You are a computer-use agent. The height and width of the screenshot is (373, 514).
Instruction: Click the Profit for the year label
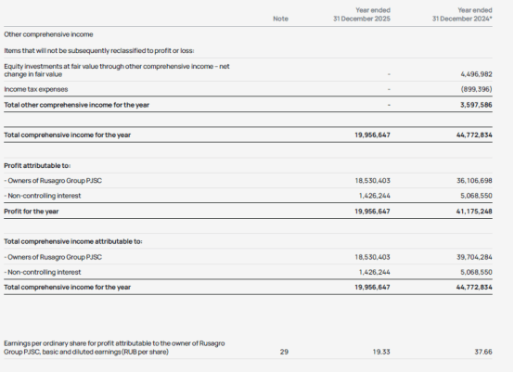[x=32, y=212]
